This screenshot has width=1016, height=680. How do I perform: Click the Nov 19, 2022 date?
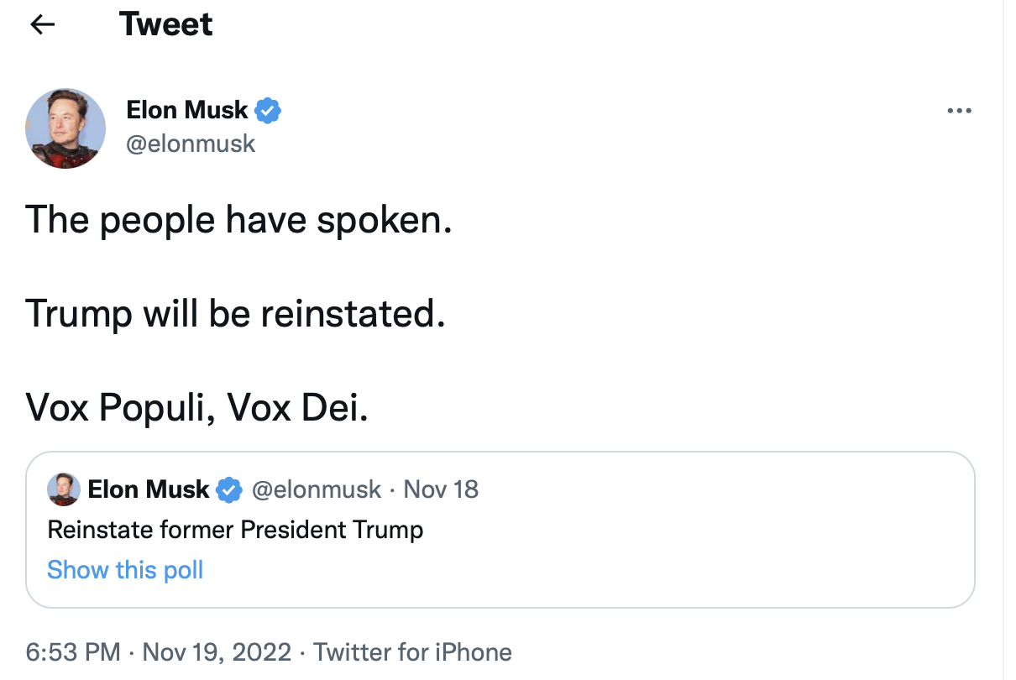[217, 652]
